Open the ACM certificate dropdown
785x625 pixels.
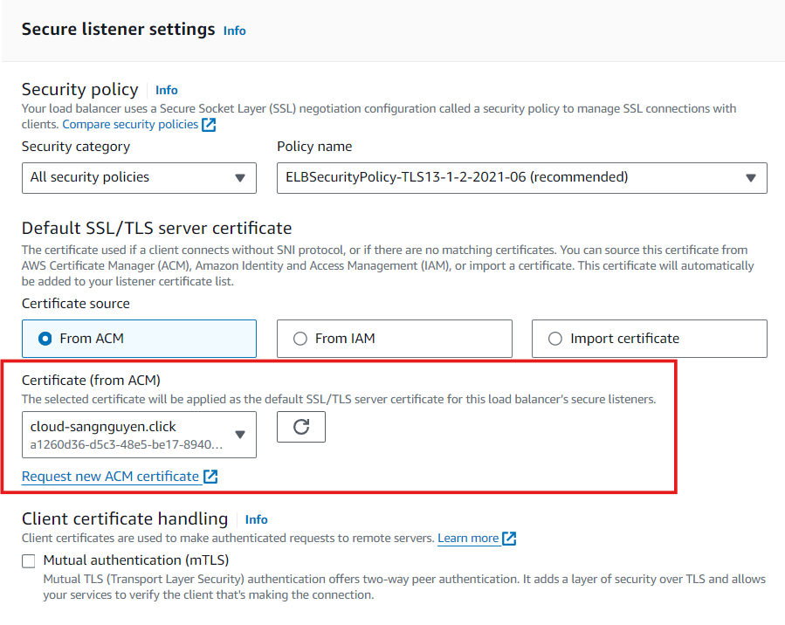[240, 435]
